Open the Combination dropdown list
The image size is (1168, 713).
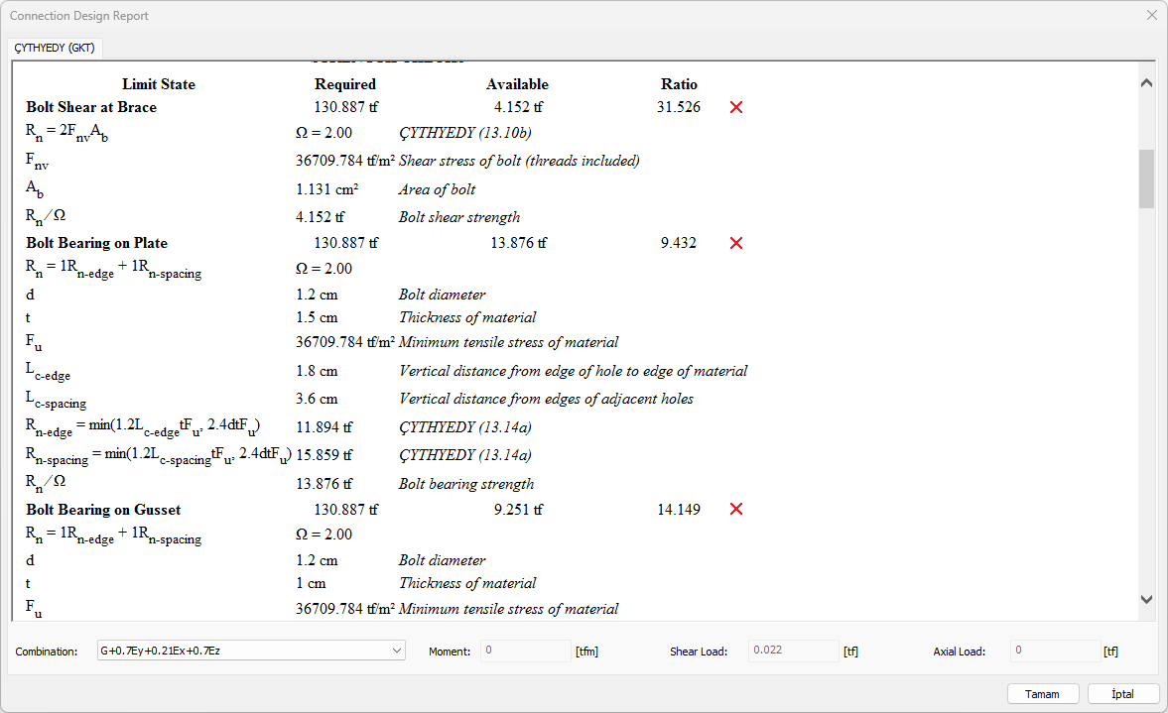tap(397, 651)
